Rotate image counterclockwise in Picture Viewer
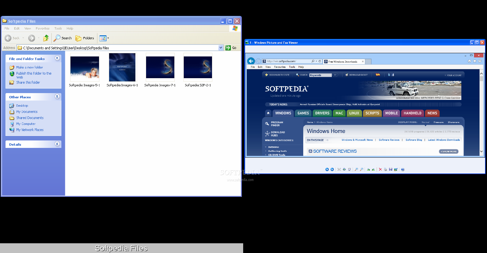The height and width of the screenshot is (253, 487). tap(373, 169)
